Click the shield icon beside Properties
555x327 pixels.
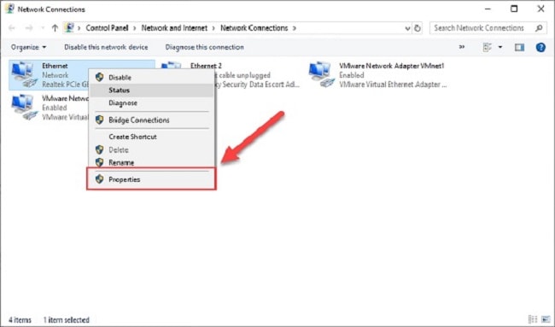click(99, 179)
